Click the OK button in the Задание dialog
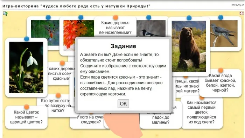Screen dimensions: 245x138 pos(123,104)
